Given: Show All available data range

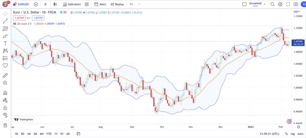Looking at the screenshot, I should (68, 134).
